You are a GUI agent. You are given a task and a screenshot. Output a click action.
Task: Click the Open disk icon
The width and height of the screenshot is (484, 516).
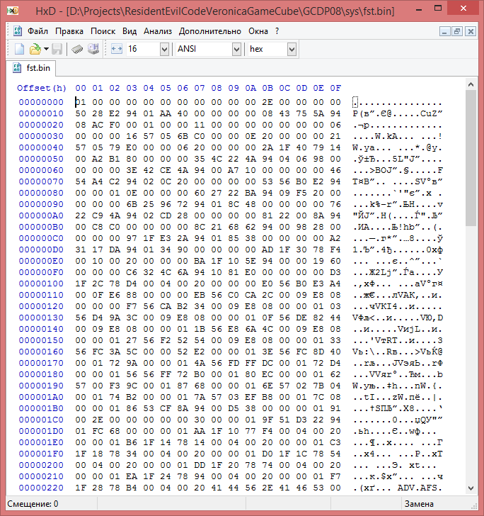click(93, 50)
